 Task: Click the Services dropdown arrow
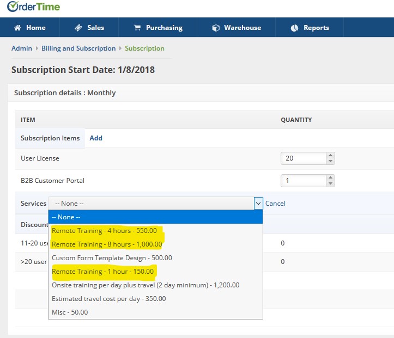[x=258, y=203]
